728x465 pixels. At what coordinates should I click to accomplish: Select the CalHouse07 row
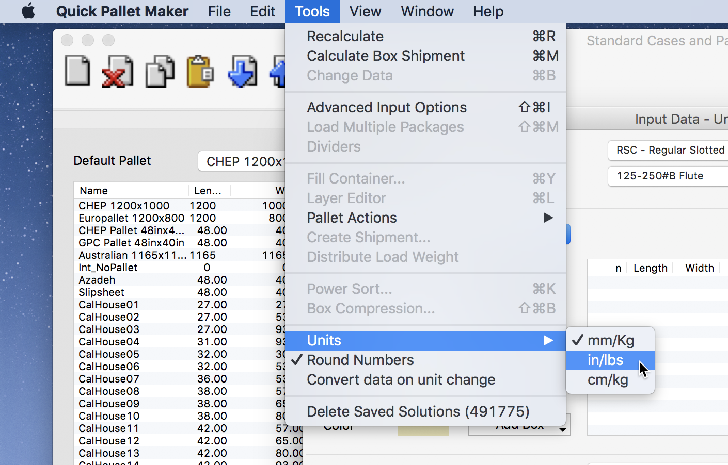pyautogui.click(x=180, y=379)
